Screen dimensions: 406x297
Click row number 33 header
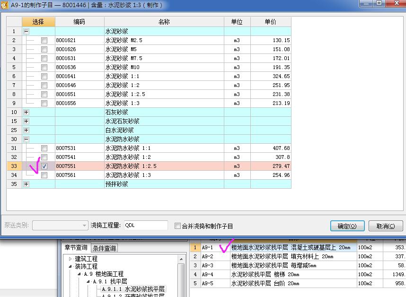[x=14, y=166]
